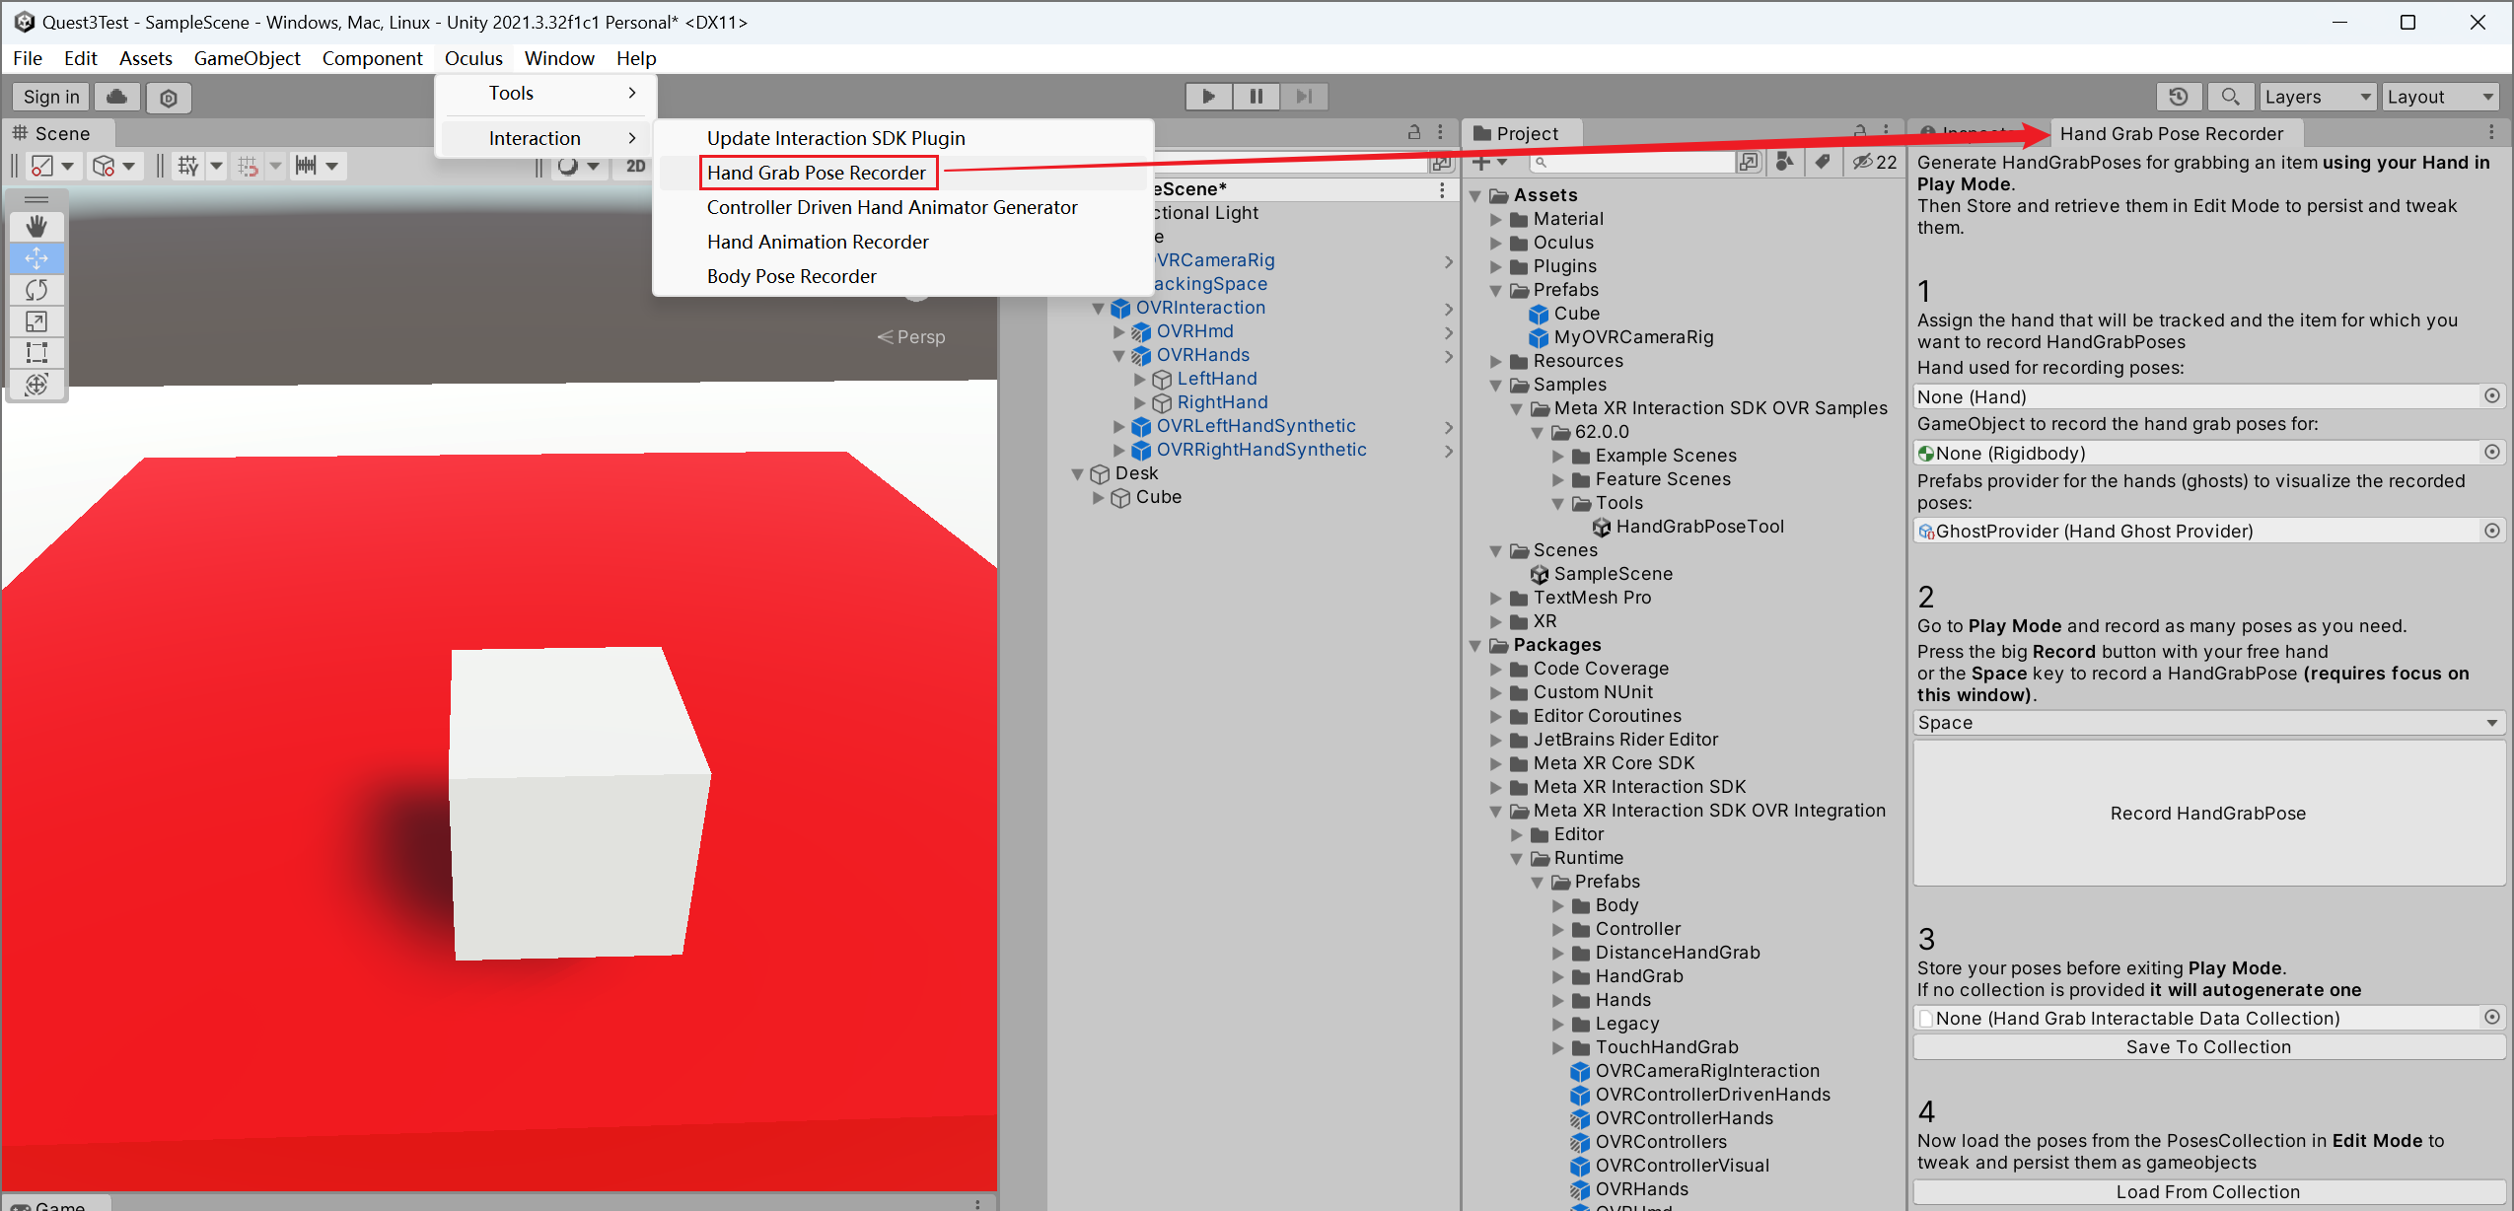Image resolution: width=2514 pixels, height=1211 pixels.
Task: Open the hand object picker for None (Hand)
Action: [2491, 396]
